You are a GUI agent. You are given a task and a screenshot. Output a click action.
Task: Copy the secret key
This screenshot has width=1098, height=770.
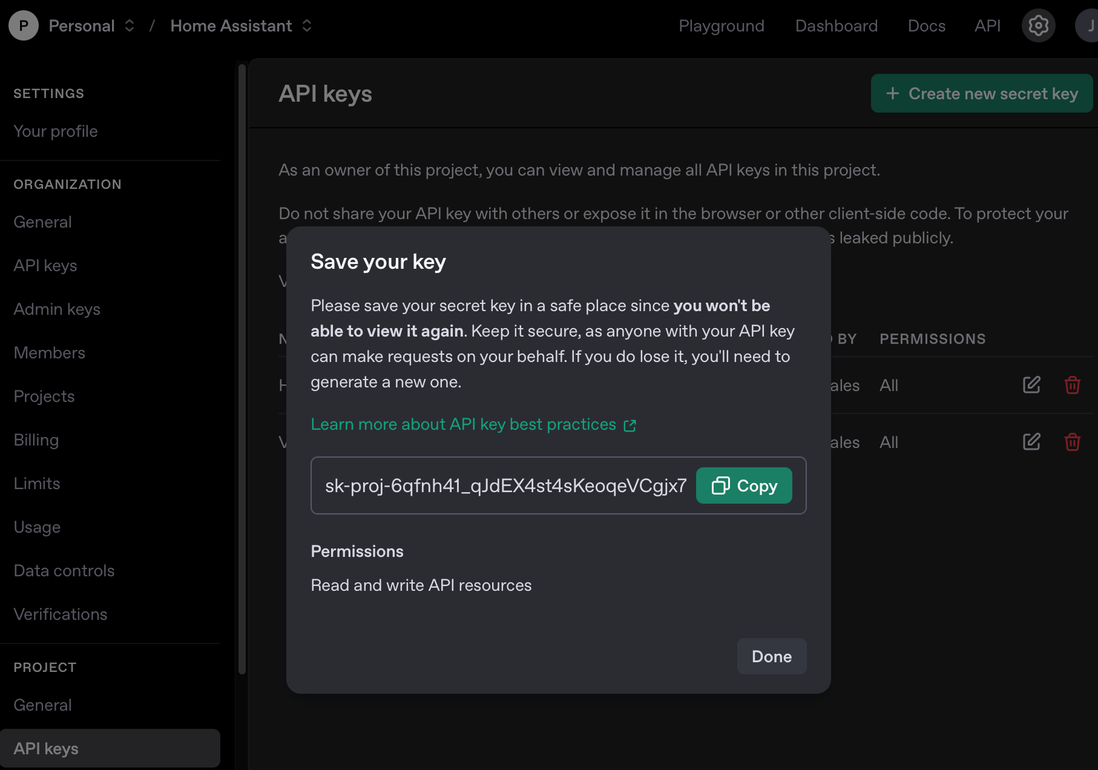coord(743,485)
